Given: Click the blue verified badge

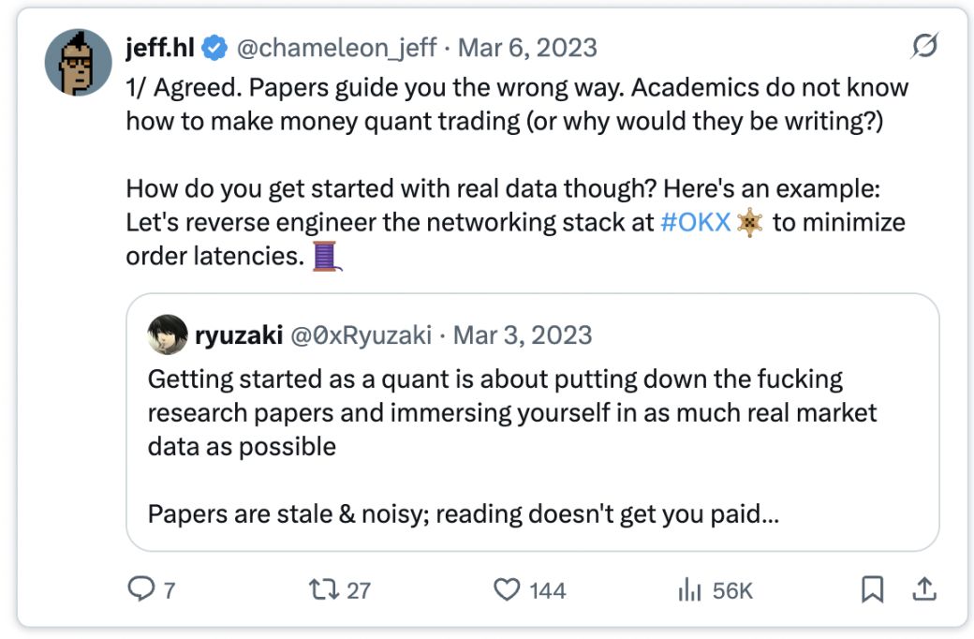Looking at the screenshot, I should (215, 48).
